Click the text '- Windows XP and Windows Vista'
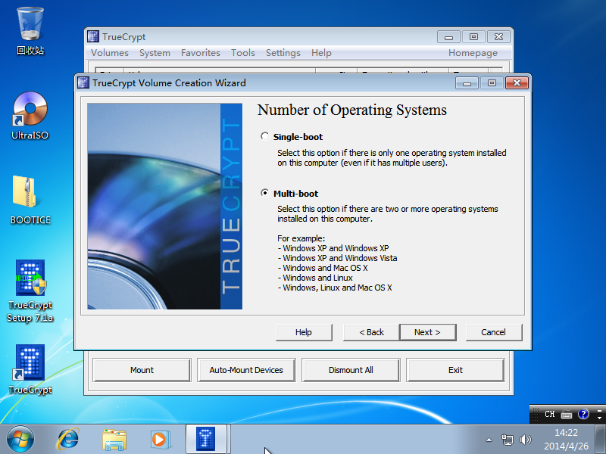This screenshot has height=454, width=606. [x=337, y=258]
